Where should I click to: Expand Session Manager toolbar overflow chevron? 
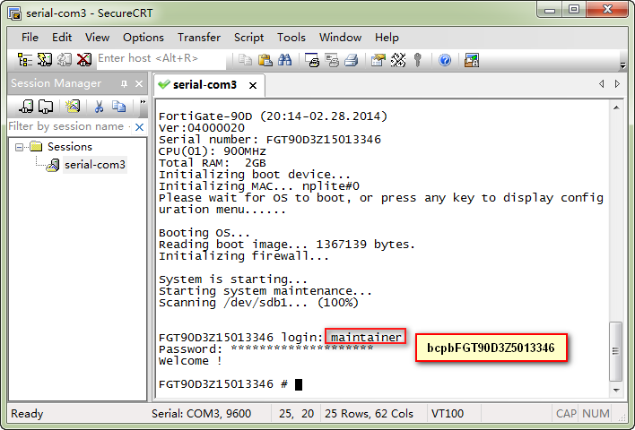click(x=143, y=102)
